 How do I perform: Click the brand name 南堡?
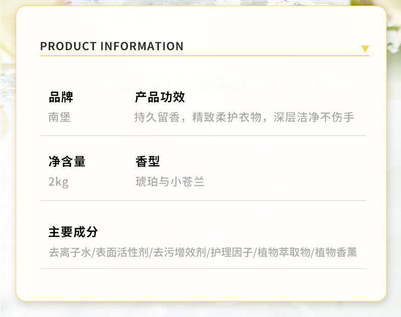59,118
